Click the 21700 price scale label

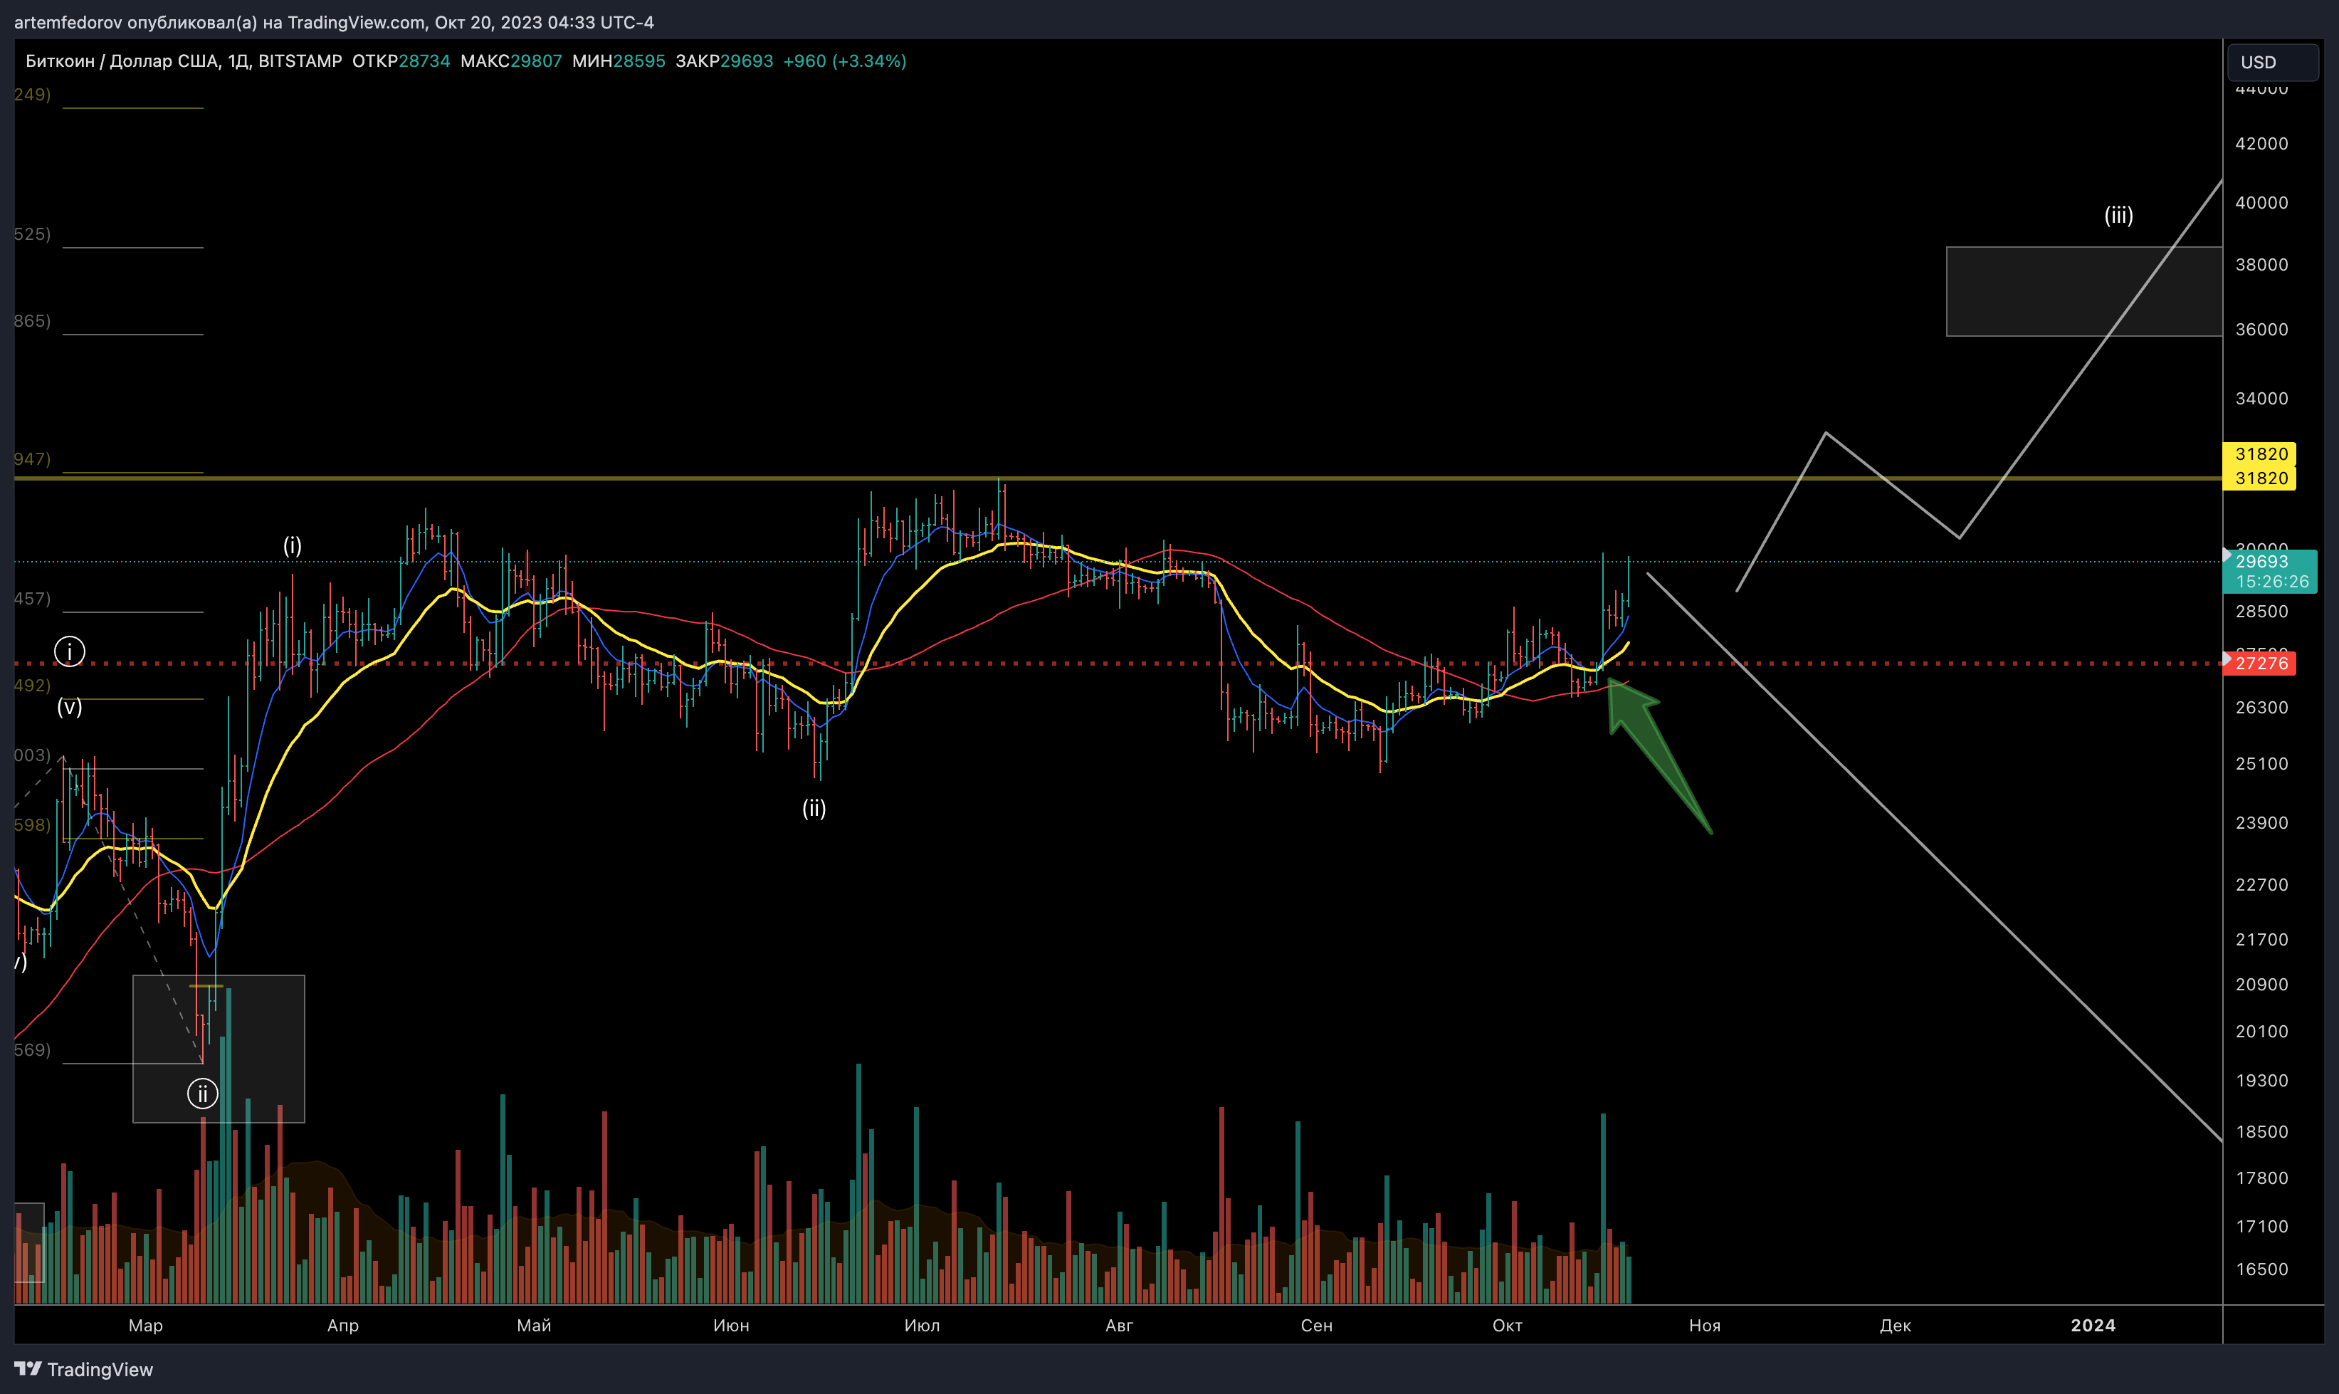point(2262,939)
